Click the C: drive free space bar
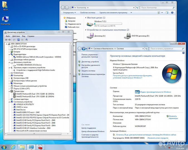The height and width of the screenshot is (150, 188). point(108,24)
